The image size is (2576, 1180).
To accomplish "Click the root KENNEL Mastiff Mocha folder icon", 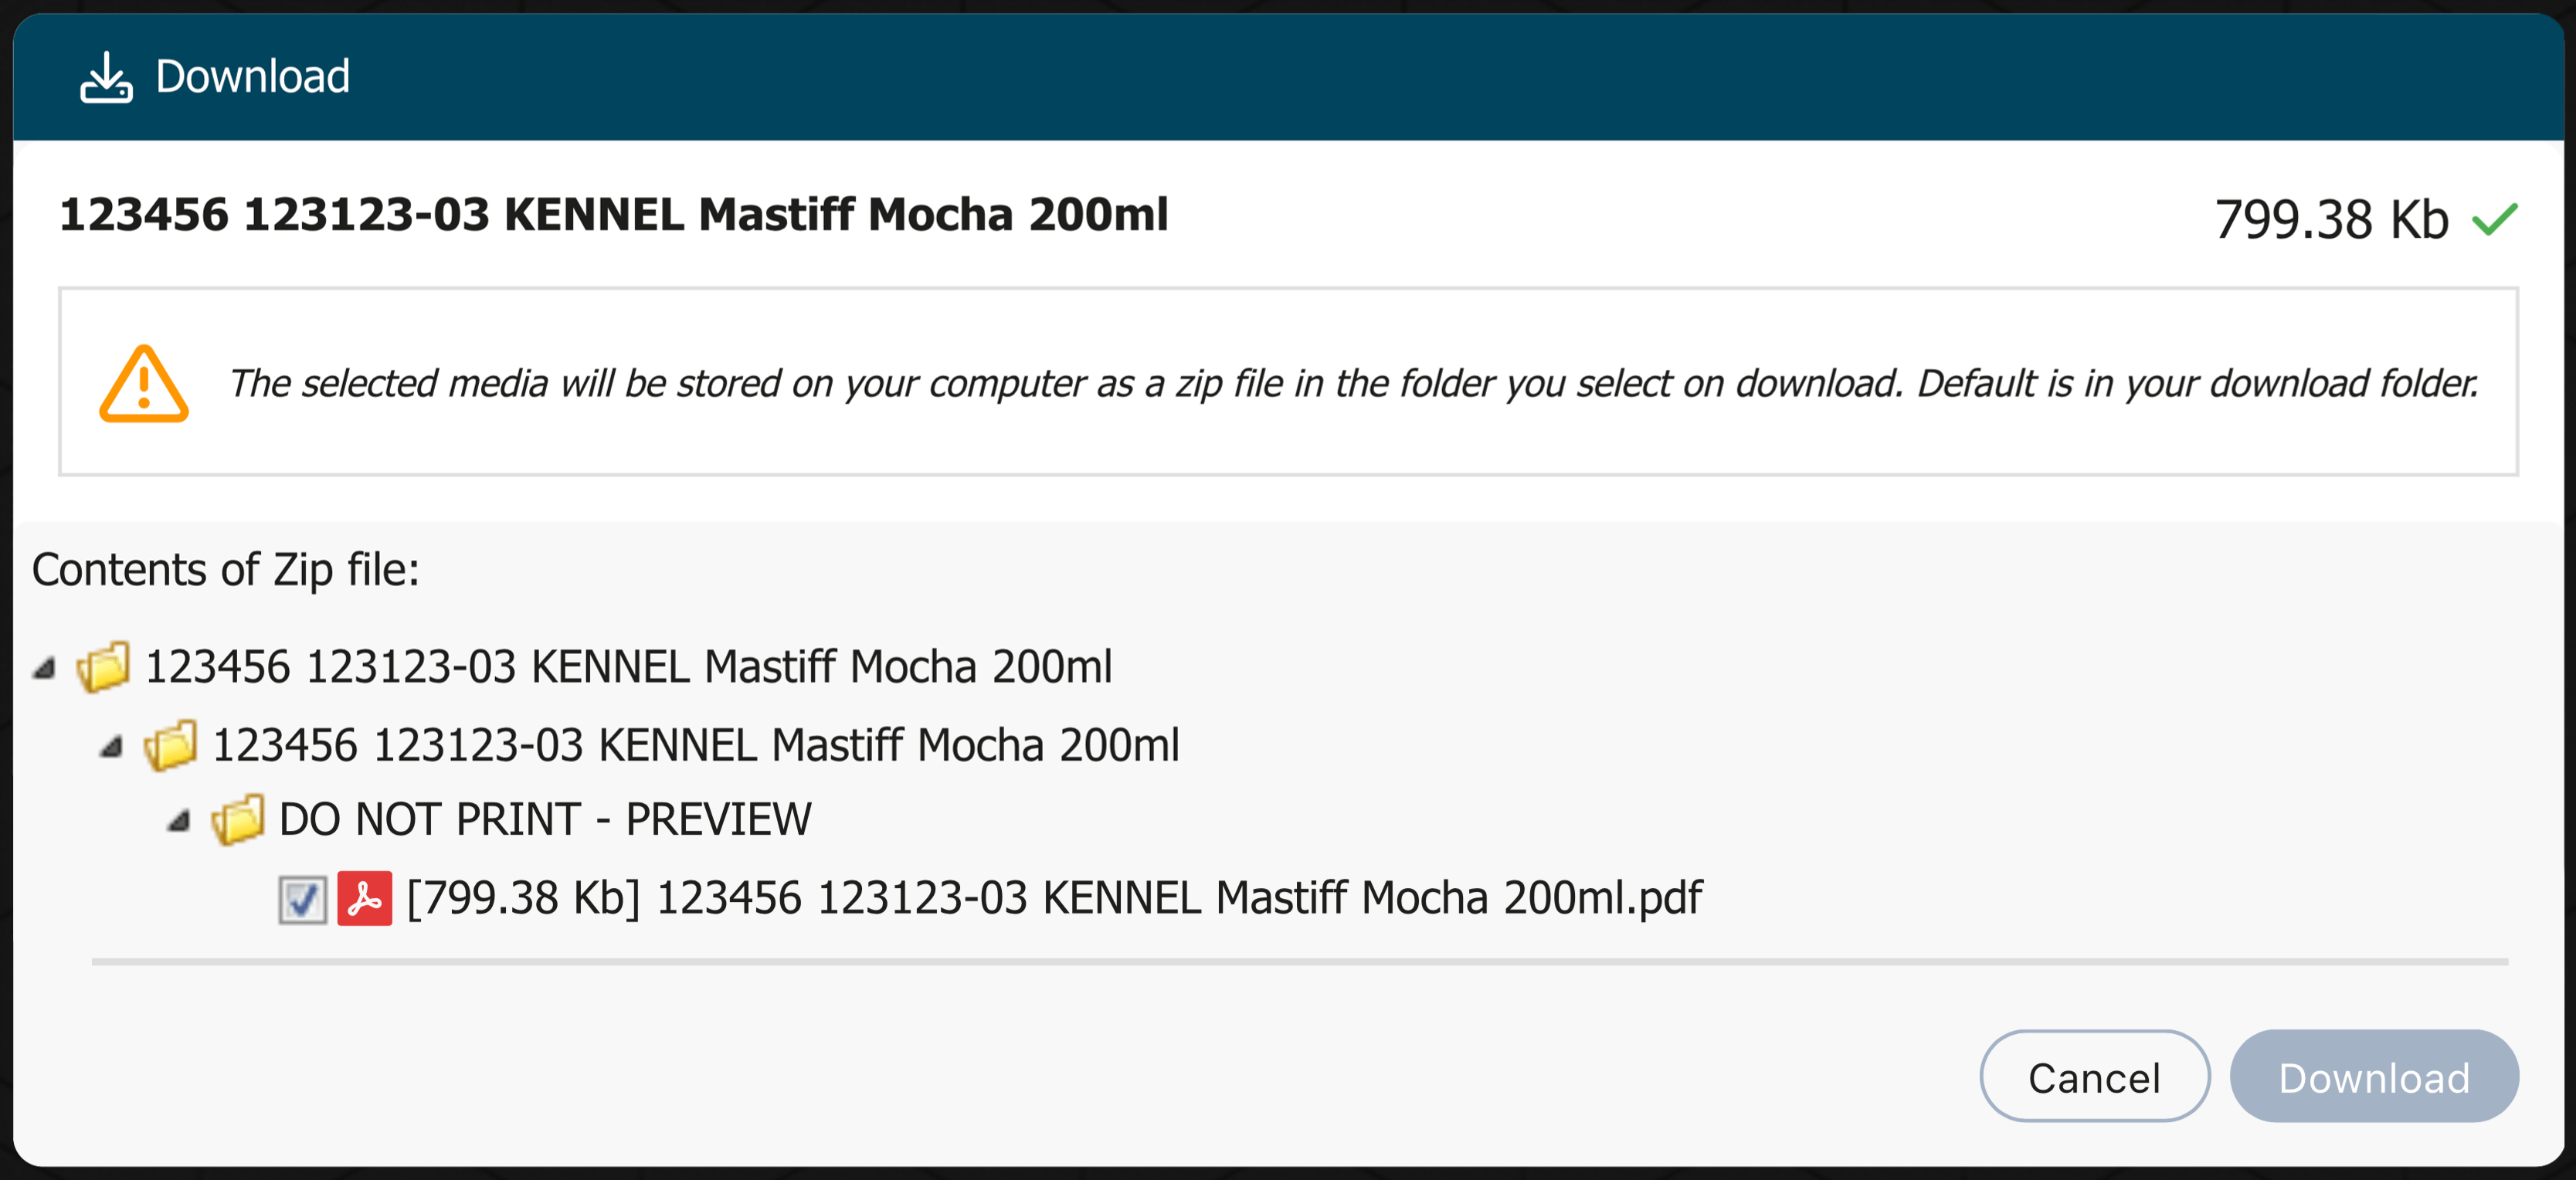I will click(104, 667).
